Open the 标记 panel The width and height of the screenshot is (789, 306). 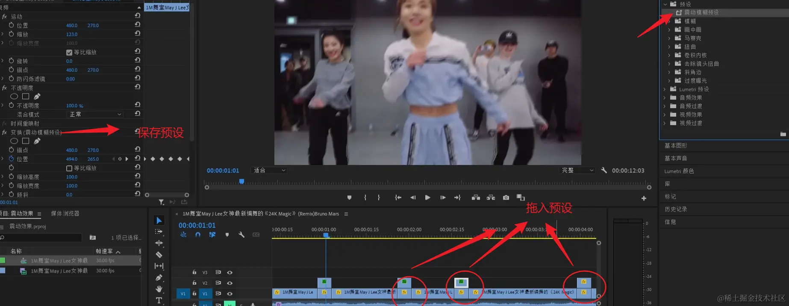click(670, 197)
